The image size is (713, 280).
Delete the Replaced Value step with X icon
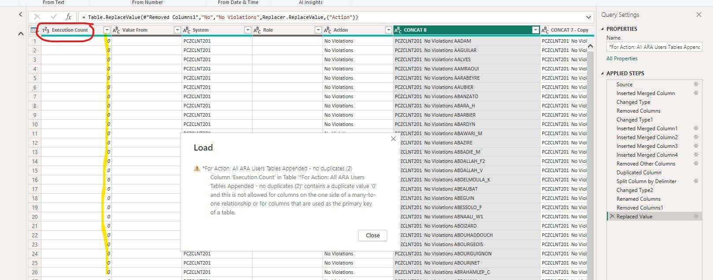pos(612,216)
